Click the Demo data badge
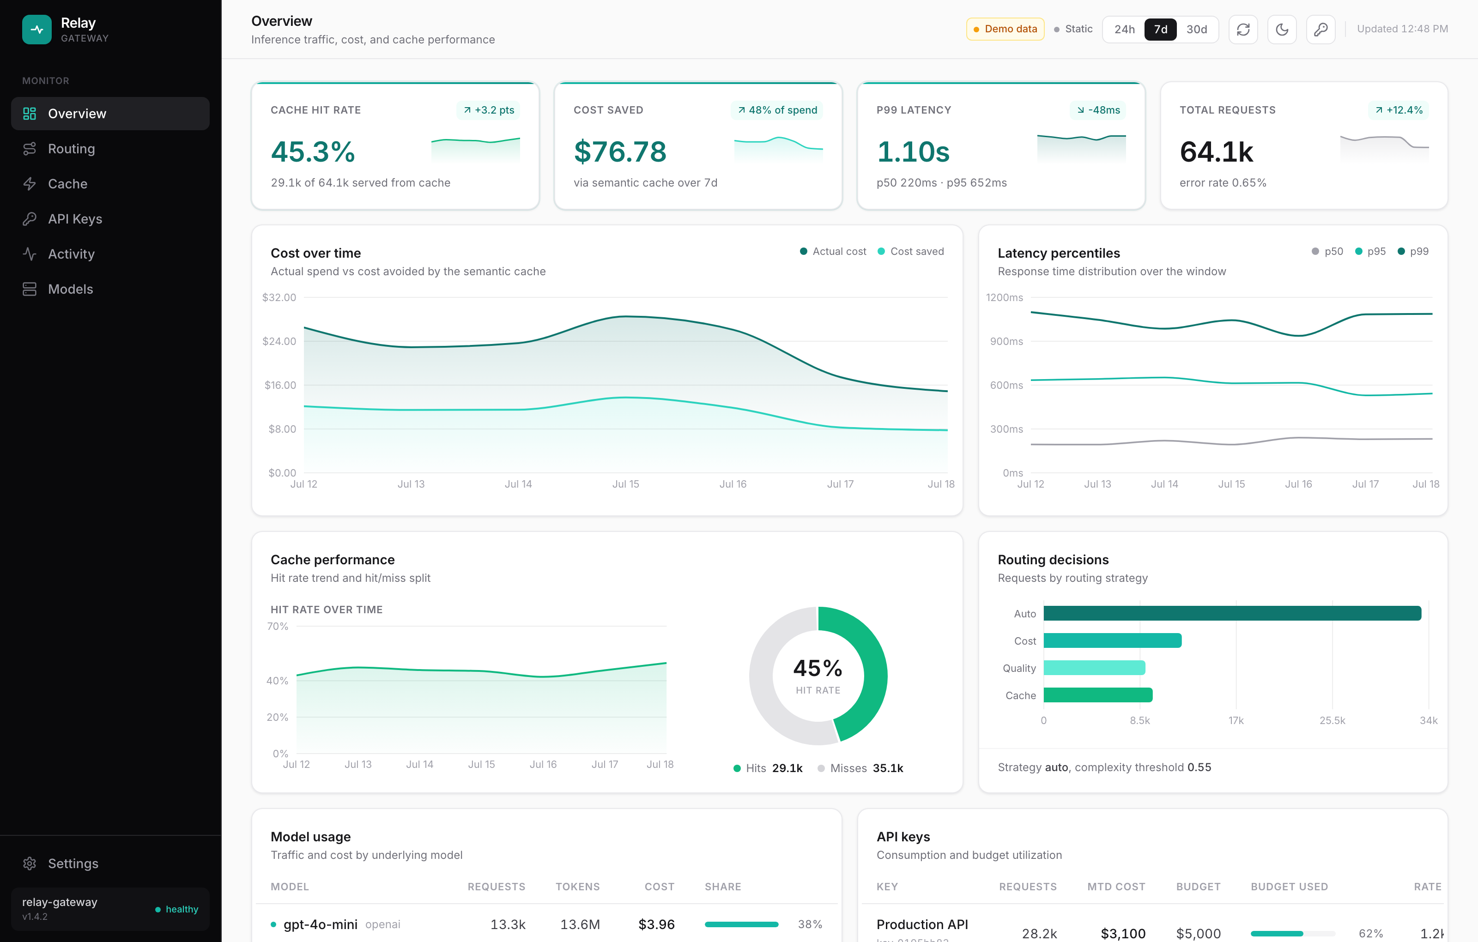 pos(1005,29)
